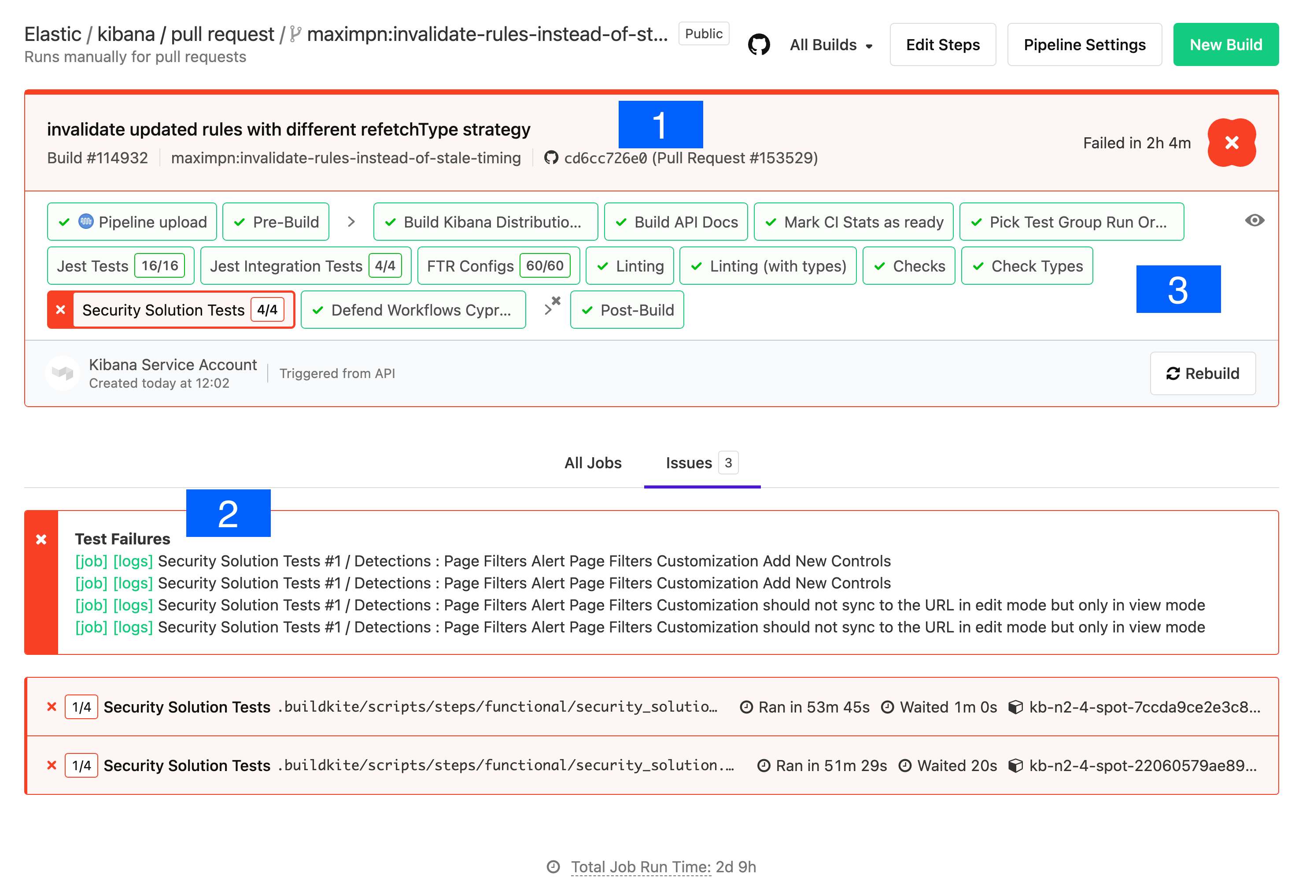The image size is (1306, 889).
Task: Select the Issues tab
Action: click(x=690, y=463)
